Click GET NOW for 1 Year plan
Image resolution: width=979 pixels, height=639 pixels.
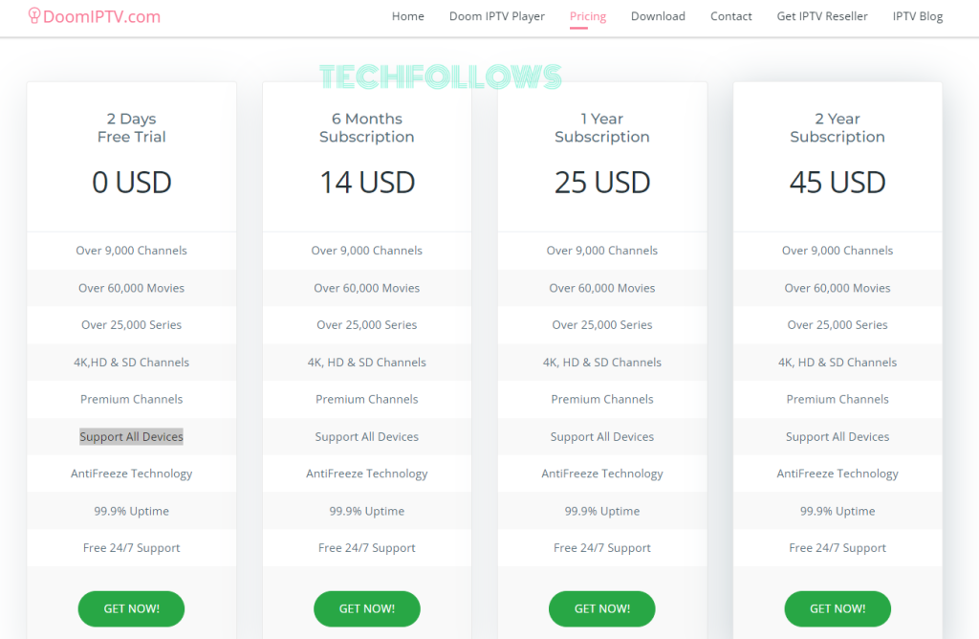point(602,608)
